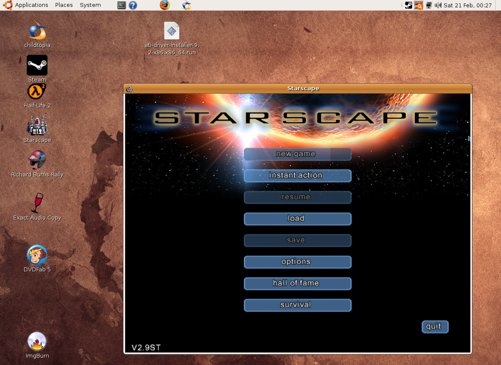Open the Starscape options menu
The height and width of the screenshot is (365, 501).
click(x=297, y=262)
